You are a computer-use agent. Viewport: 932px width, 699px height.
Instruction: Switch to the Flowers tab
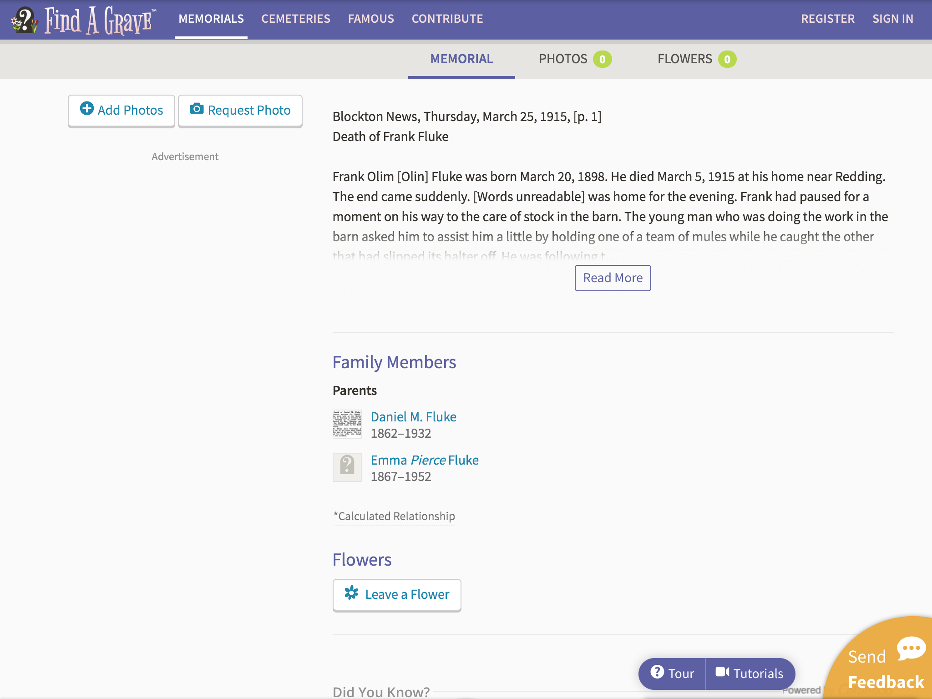tap(684, 59)
